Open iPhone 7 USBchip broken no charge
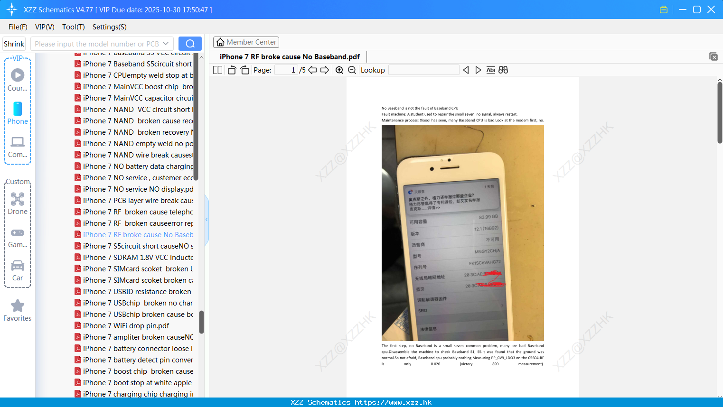Image resolution: width=723 pixels, height=407 pixels. pos(134,303)
